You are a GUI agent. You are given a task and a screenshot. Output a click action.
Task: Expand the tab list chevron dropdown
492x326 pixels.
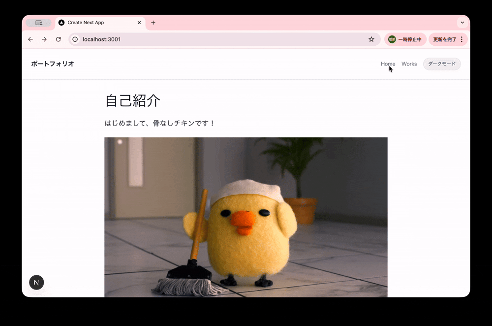click(x=461, y=23)
